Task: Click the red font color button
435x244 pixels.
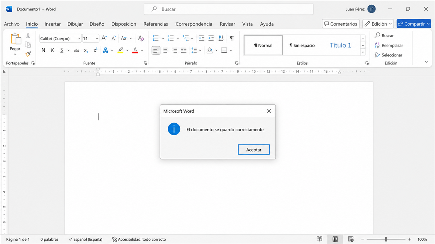Action: [135, 50]
